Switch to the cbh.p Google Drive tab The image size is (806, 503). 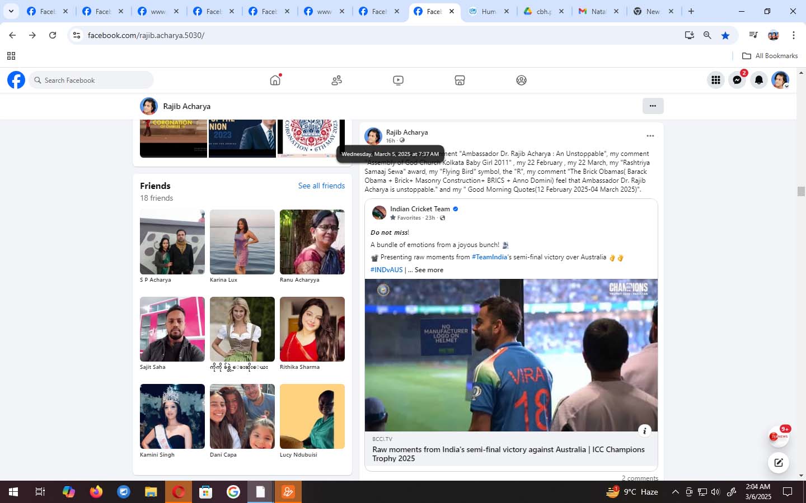click(543, 11)
